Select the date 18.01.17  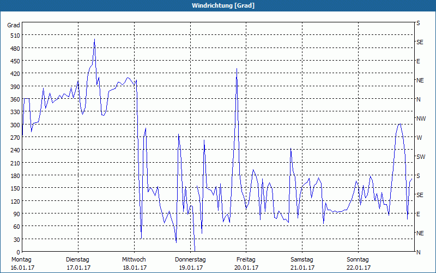click(135, 268)
